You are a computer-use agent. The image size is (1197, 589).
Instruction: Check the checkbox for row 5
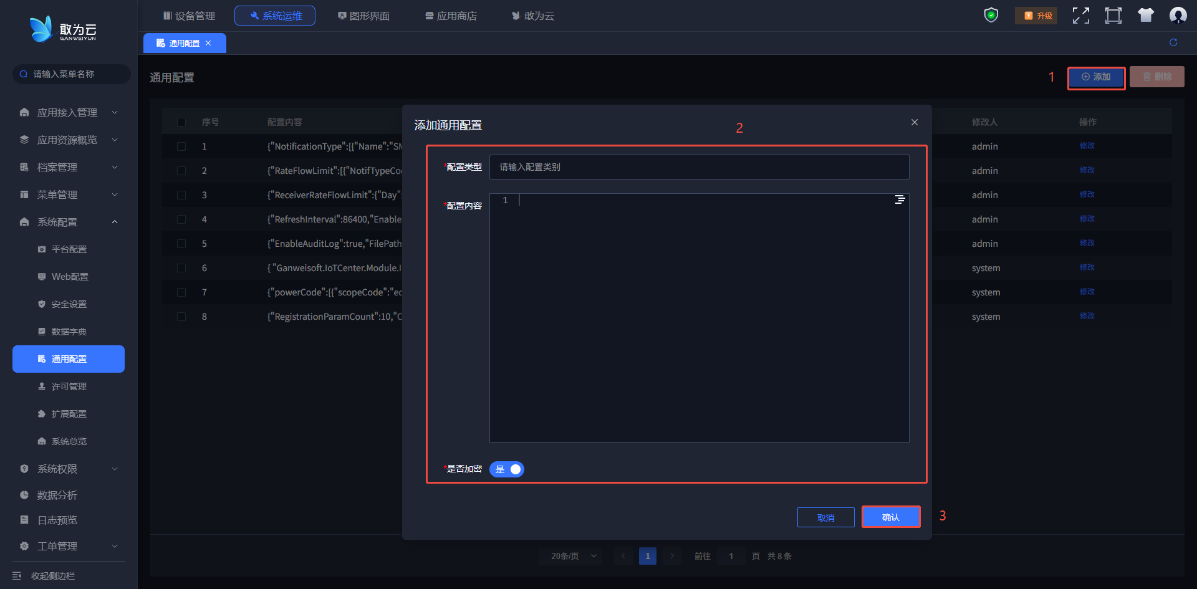click(181, 244)
